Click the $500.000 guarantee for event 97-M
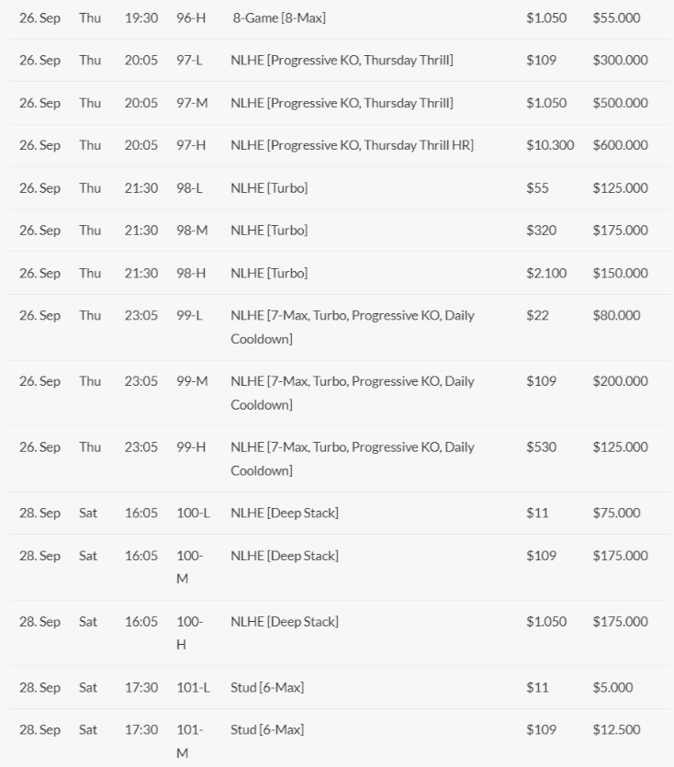674x767 pixels. pyautogui.click(x=620, y=102)
